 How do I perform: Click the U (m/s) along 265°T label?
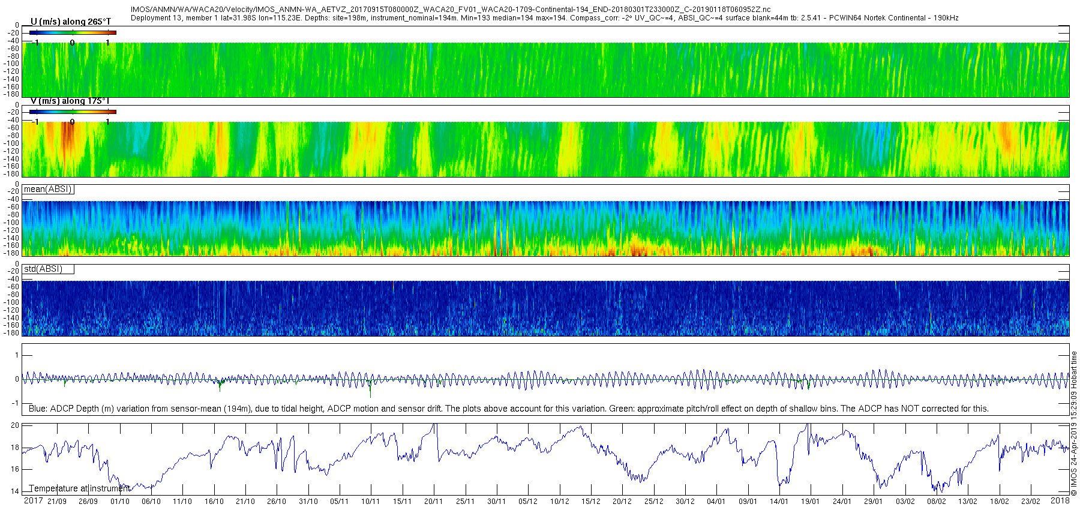coord(70,22)
